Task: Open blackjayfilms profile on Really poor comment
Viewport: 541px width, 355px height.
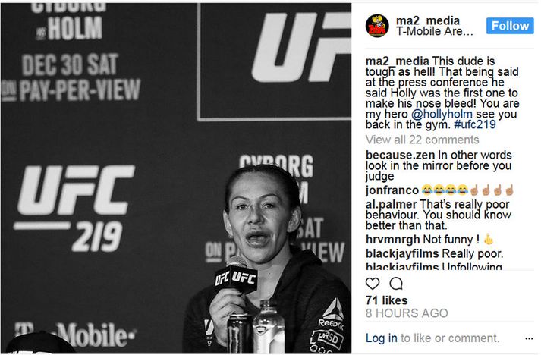Action: tap(402, 253)
